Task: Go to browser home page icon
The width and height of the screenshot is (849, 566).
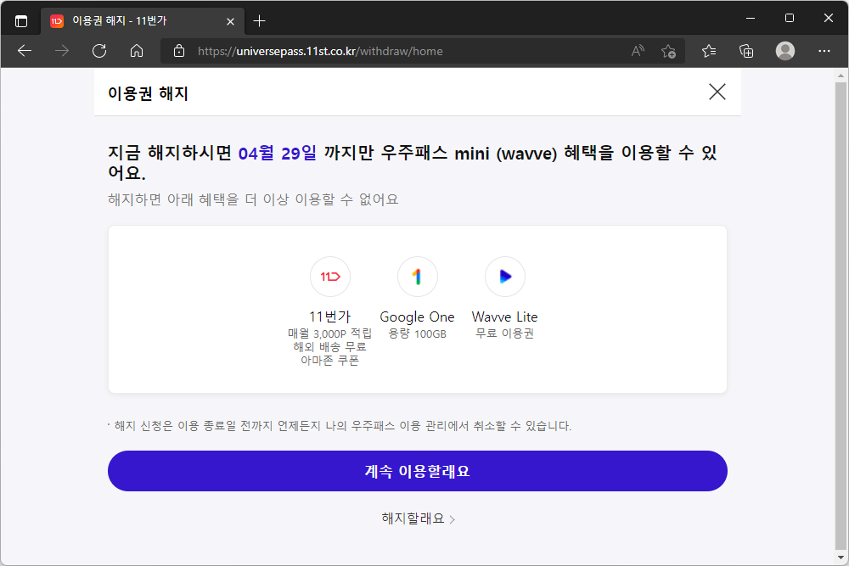Action: (137, 51)
